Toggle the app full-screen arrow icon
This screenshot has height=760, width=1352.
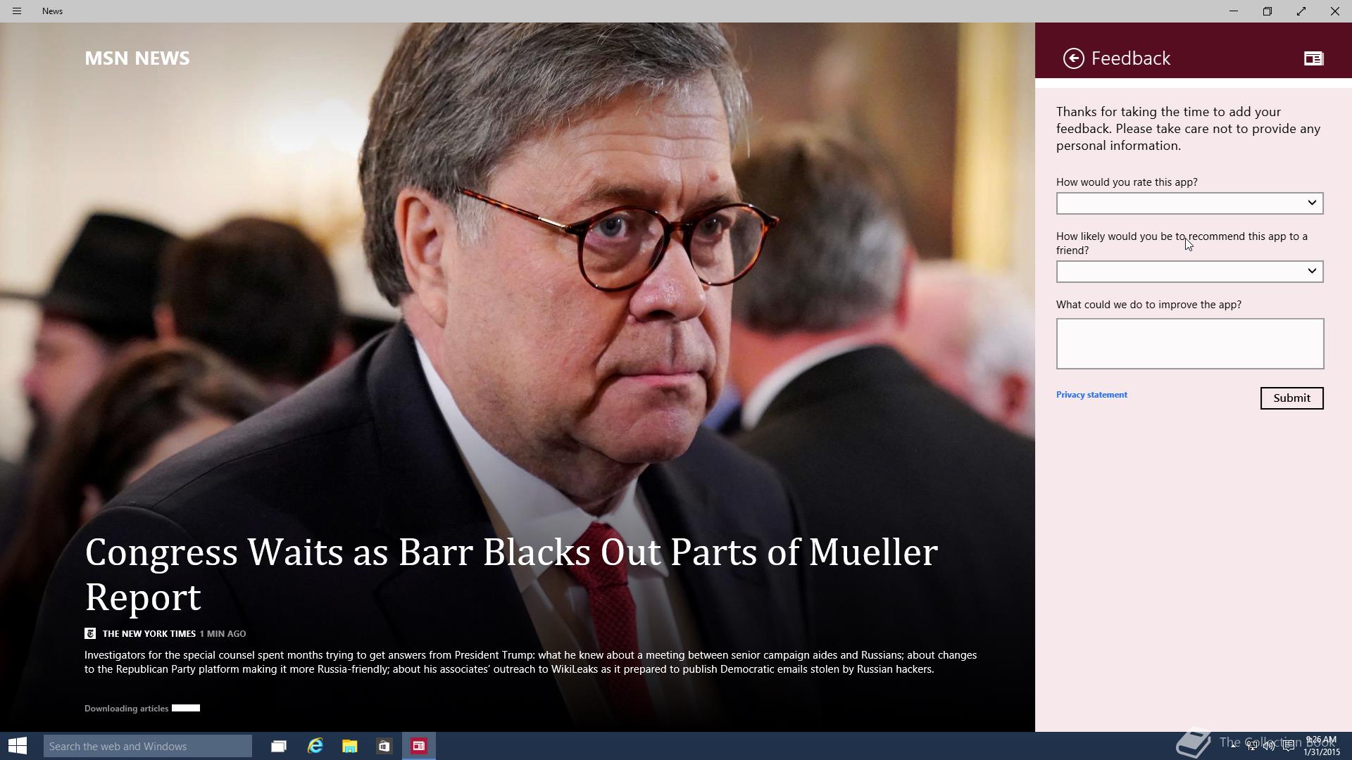[x=1301, y=11]
